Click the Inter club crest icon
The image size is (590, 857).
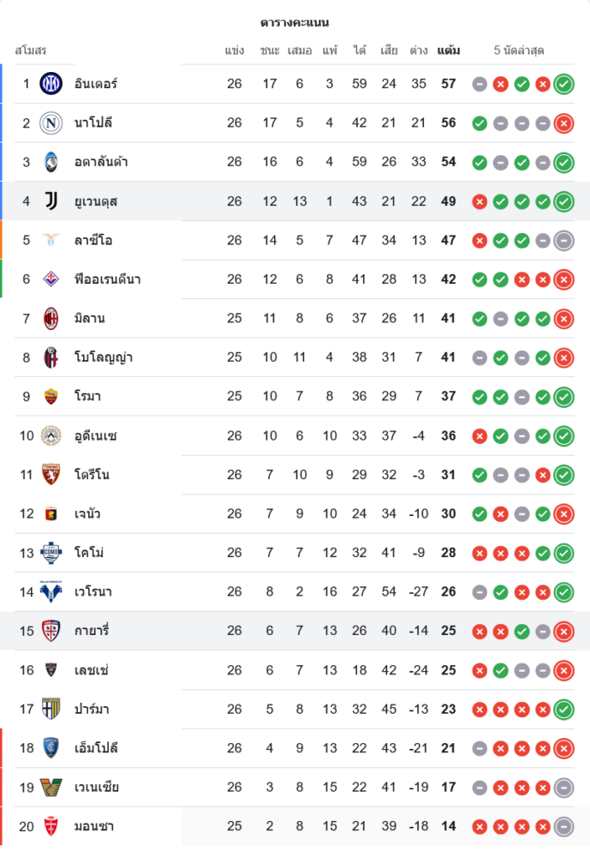[x=51, y=84]
